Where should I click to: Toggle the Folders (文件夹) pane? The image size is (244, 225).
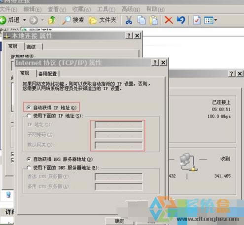click(x=103, y=20)
